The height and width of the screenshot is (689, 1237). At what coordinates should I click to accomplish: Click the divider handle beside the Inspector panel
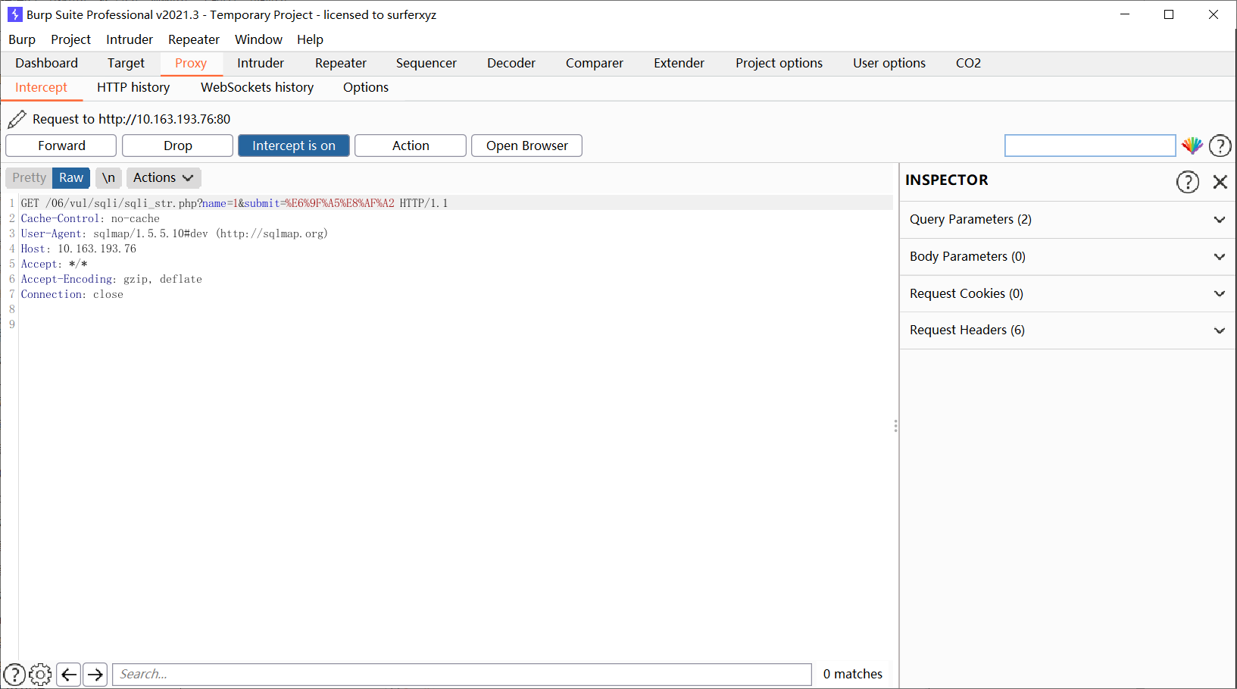tap(896, 426)
